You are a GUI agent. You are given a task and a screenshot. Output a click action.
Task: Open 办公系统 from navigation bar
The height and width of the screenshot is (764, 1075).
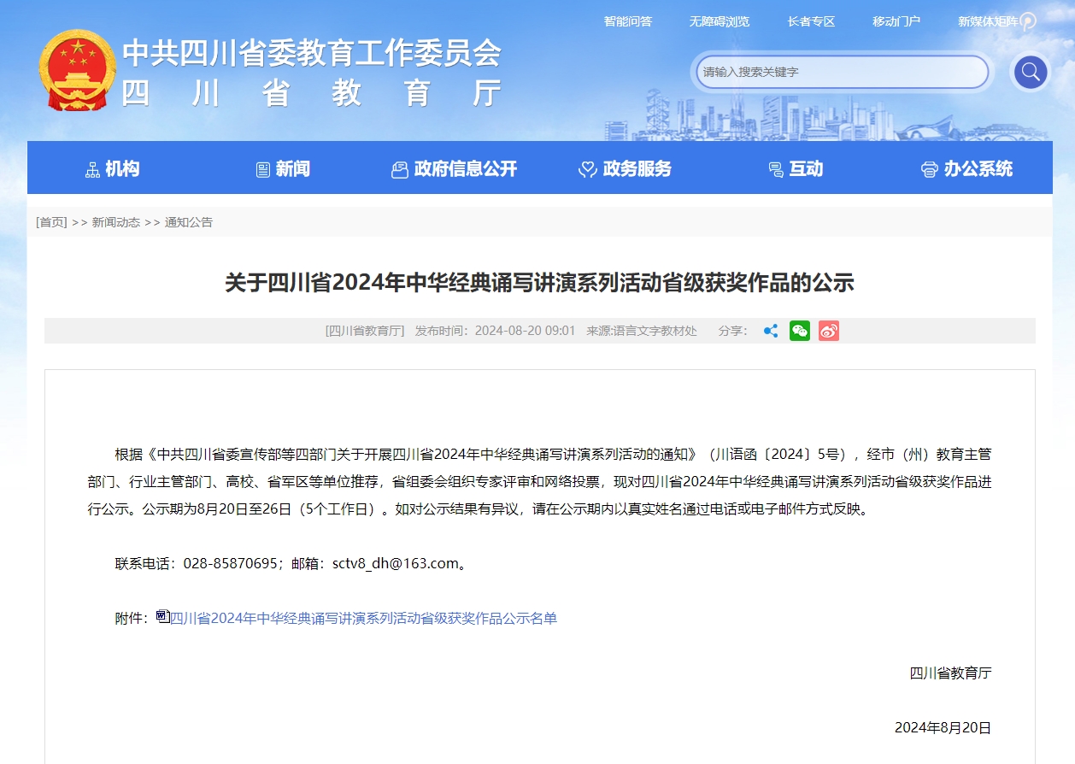966,169
